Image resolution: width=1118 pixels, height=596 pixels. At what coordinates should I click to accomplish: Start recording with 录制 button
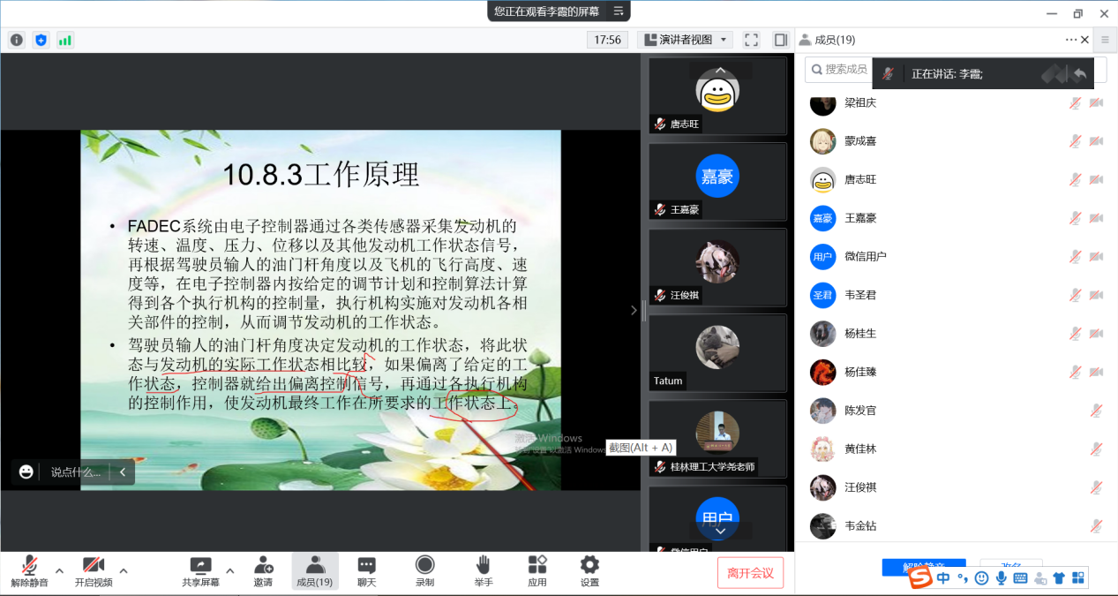(424, 571)
